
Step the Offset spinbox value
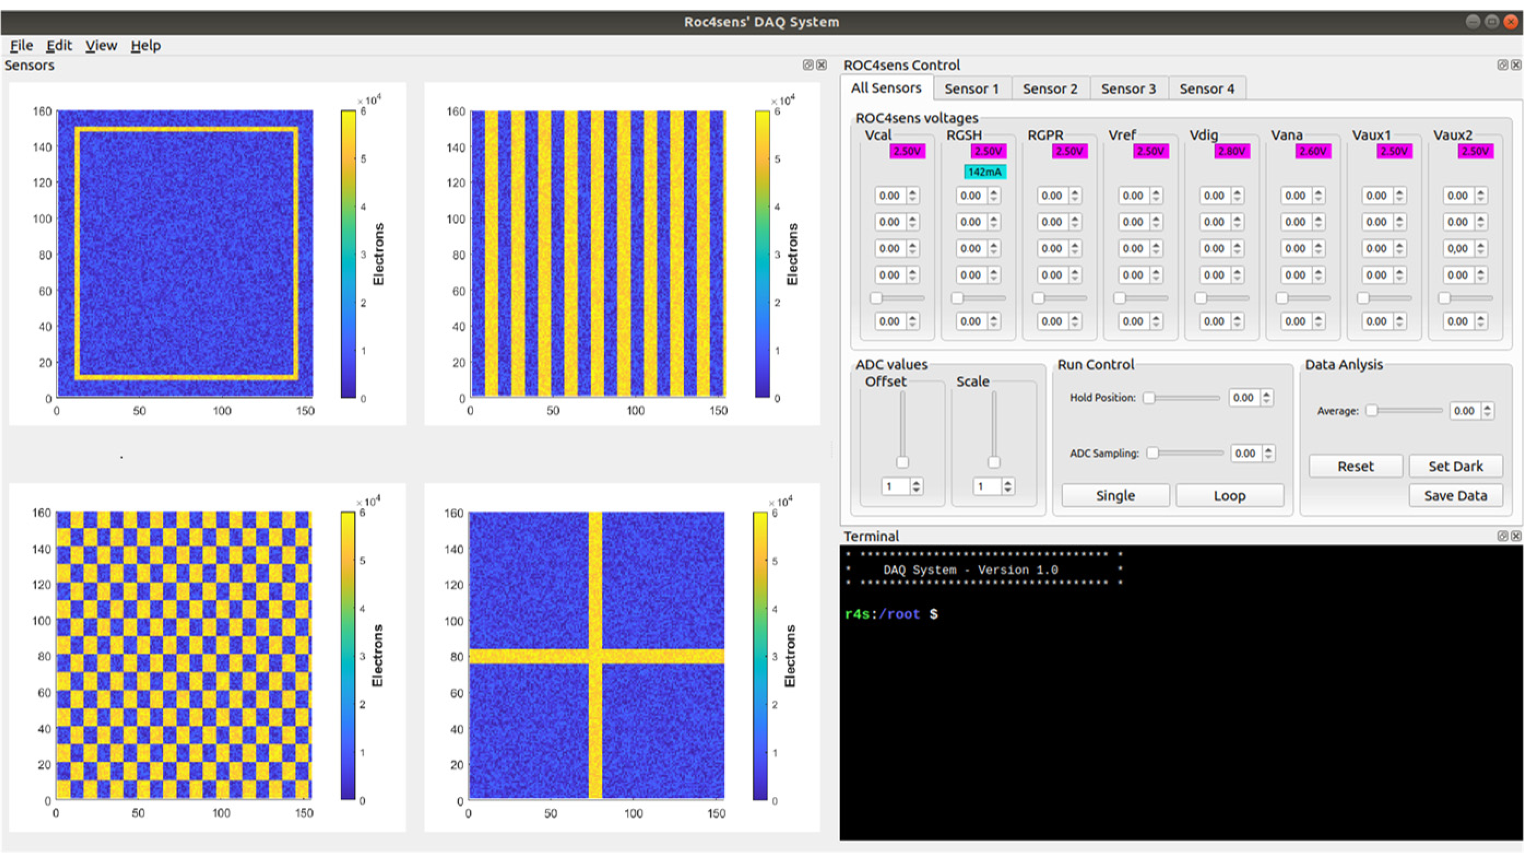pos(916,484)
